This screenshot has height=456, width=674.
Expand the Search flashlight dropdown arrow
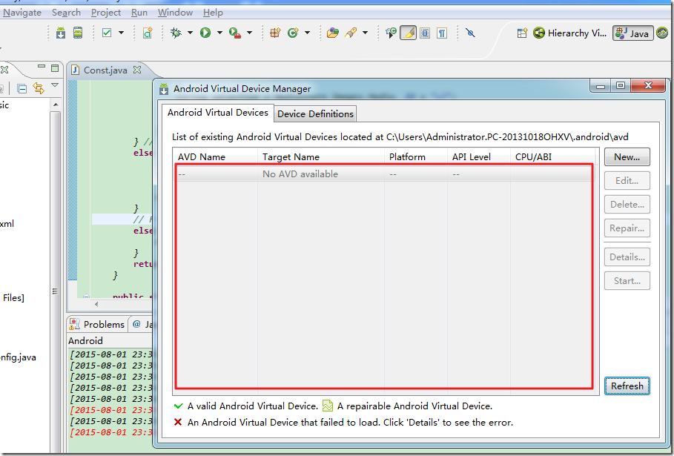(366, 33)
